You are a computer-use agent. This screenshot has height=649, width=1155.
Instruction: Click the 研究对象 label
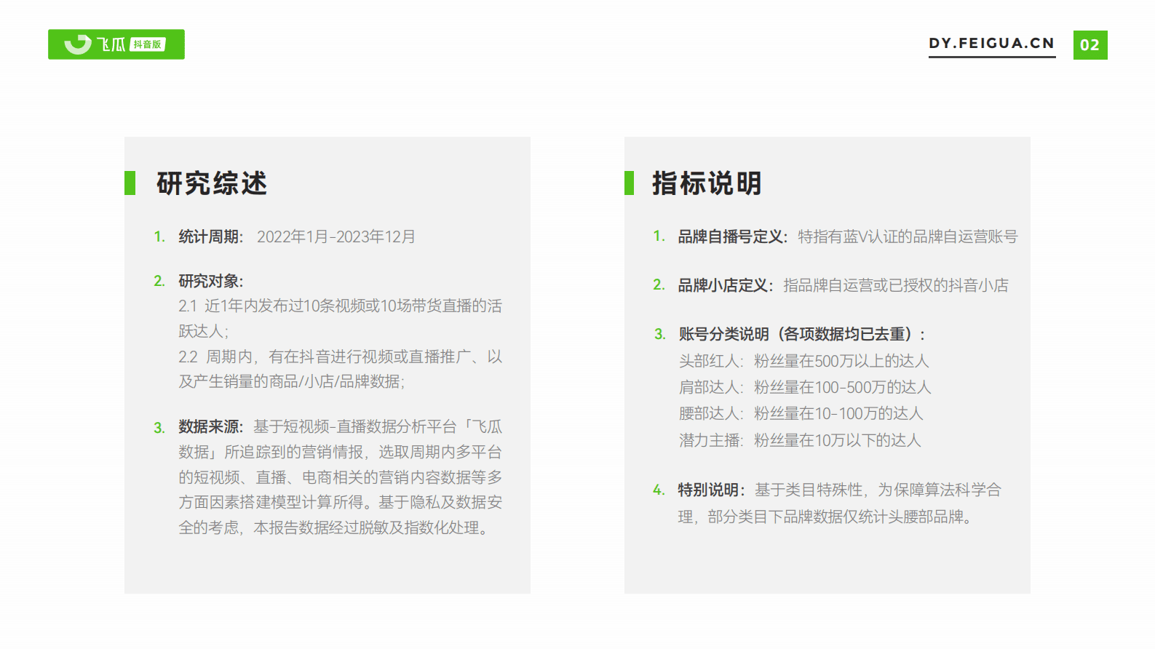pos(210,281)
